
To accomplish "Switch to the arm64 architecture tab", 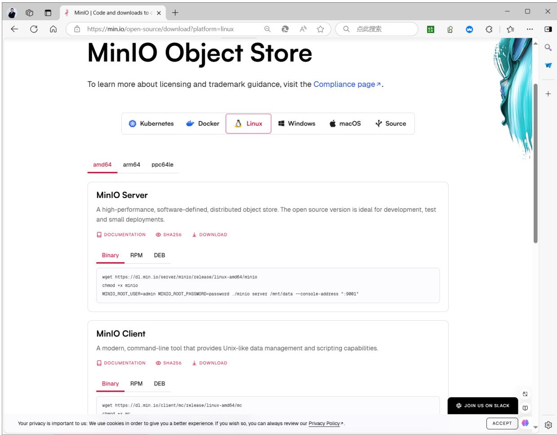I will click(x=132, y=165).
